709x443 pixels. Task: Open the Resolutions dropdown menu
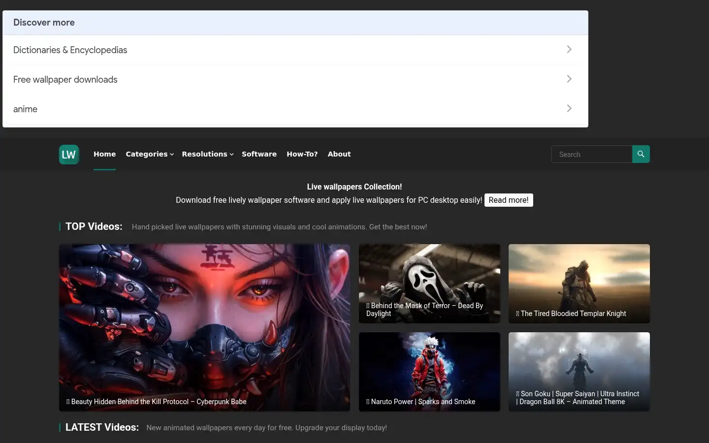tap(208, 154)
